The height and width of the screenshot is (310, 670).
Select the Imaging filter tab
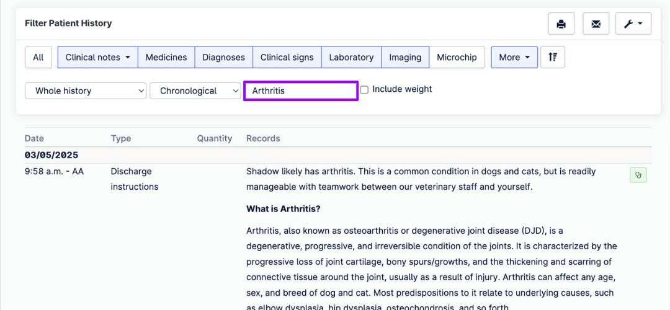tap(405, 57)
